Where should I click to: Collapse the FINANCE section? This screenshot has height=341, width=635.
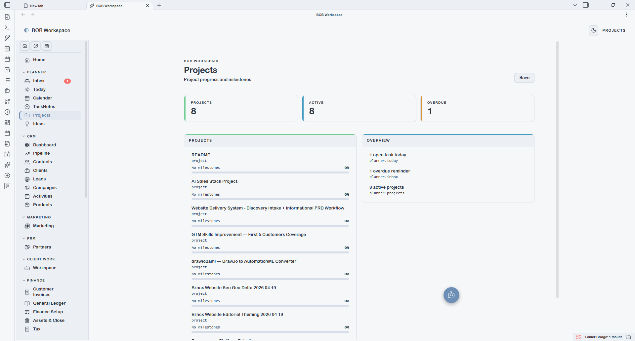[33, 280]
